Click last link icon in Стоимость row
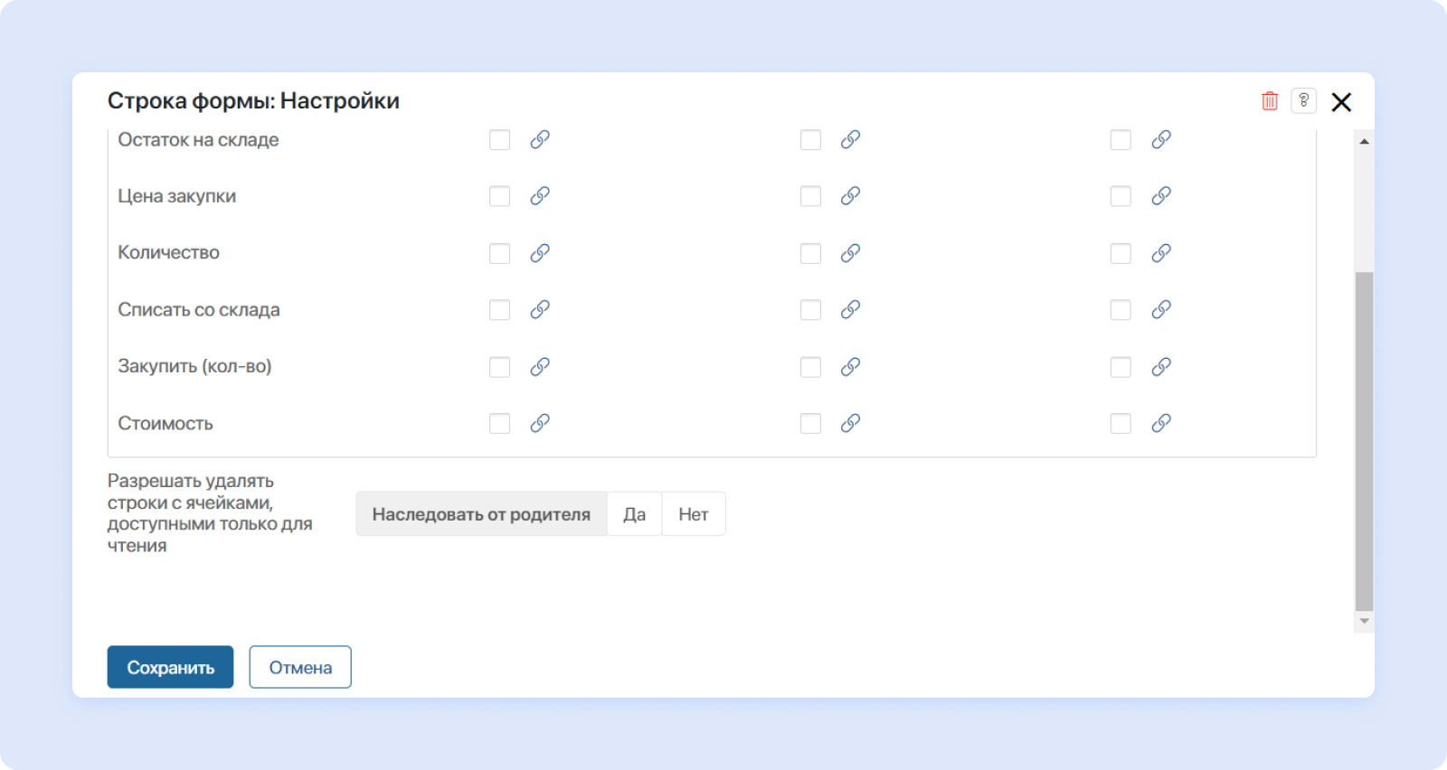Image resolution: width=1447 pixels, height=770 pixels. point(1161,423)
